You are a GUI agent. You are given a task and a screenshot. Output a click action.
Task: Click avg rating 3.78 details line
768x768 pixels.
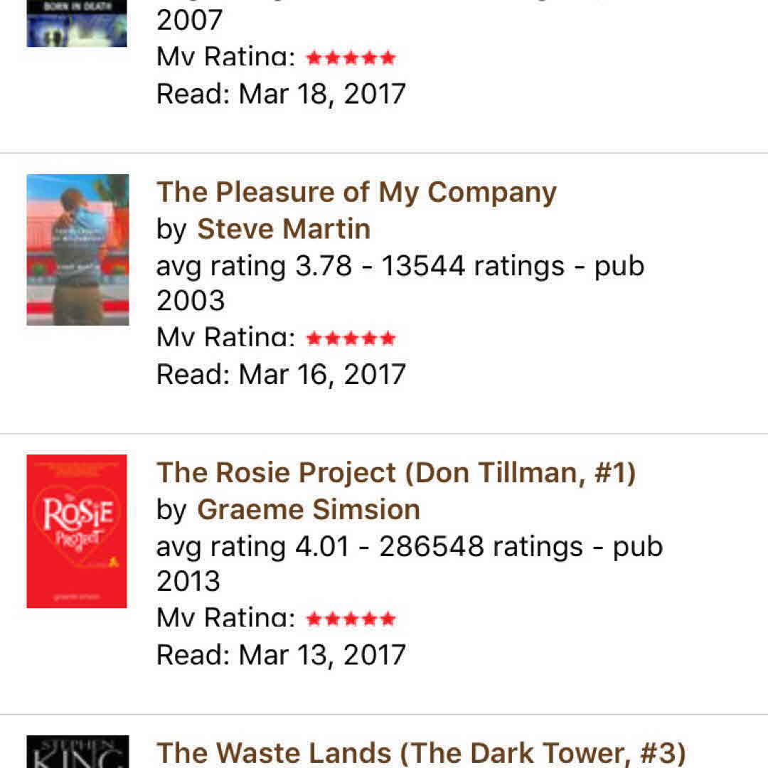click(400, 266)
